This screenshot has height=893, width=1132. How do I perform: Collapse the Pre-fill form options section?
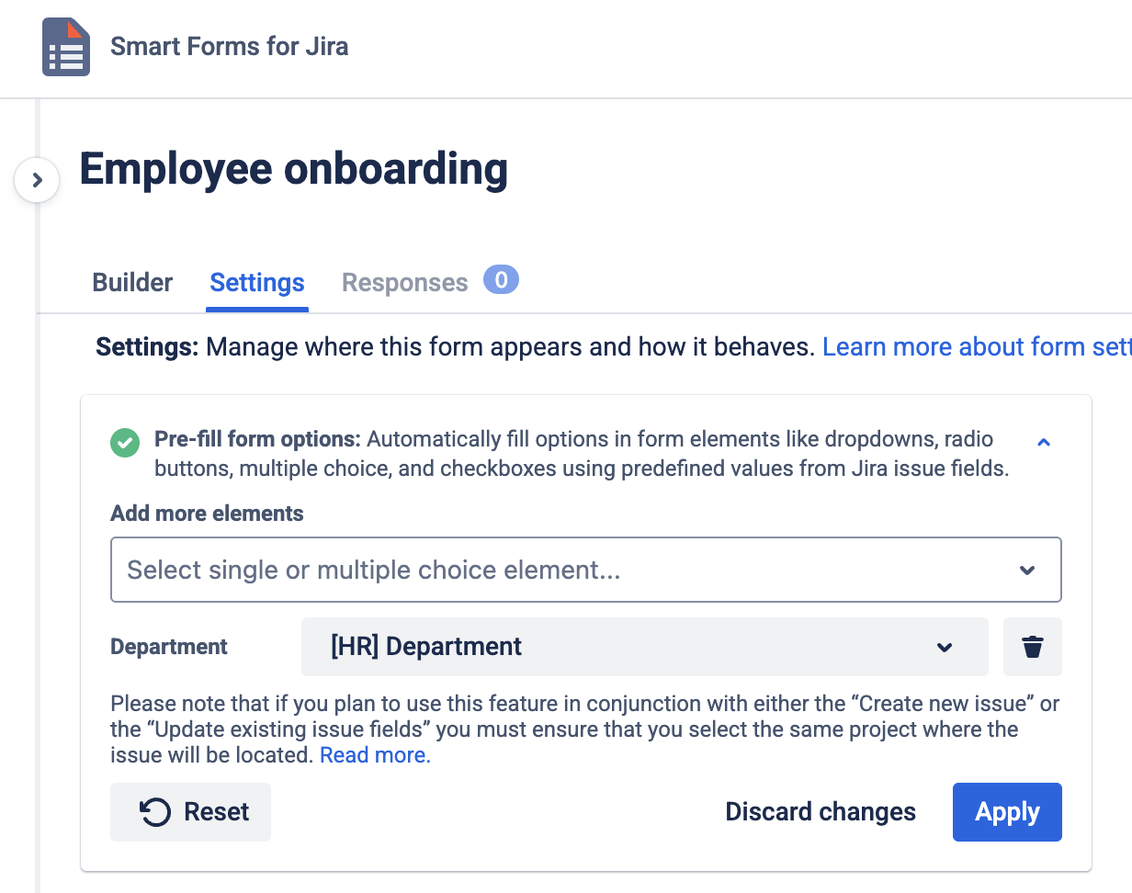coord(1043,443)
